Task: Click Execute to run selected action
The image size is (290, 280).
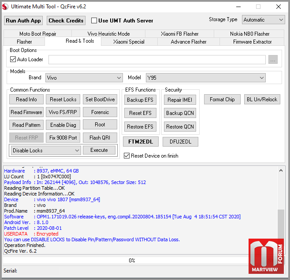Action: click(99, 150)
